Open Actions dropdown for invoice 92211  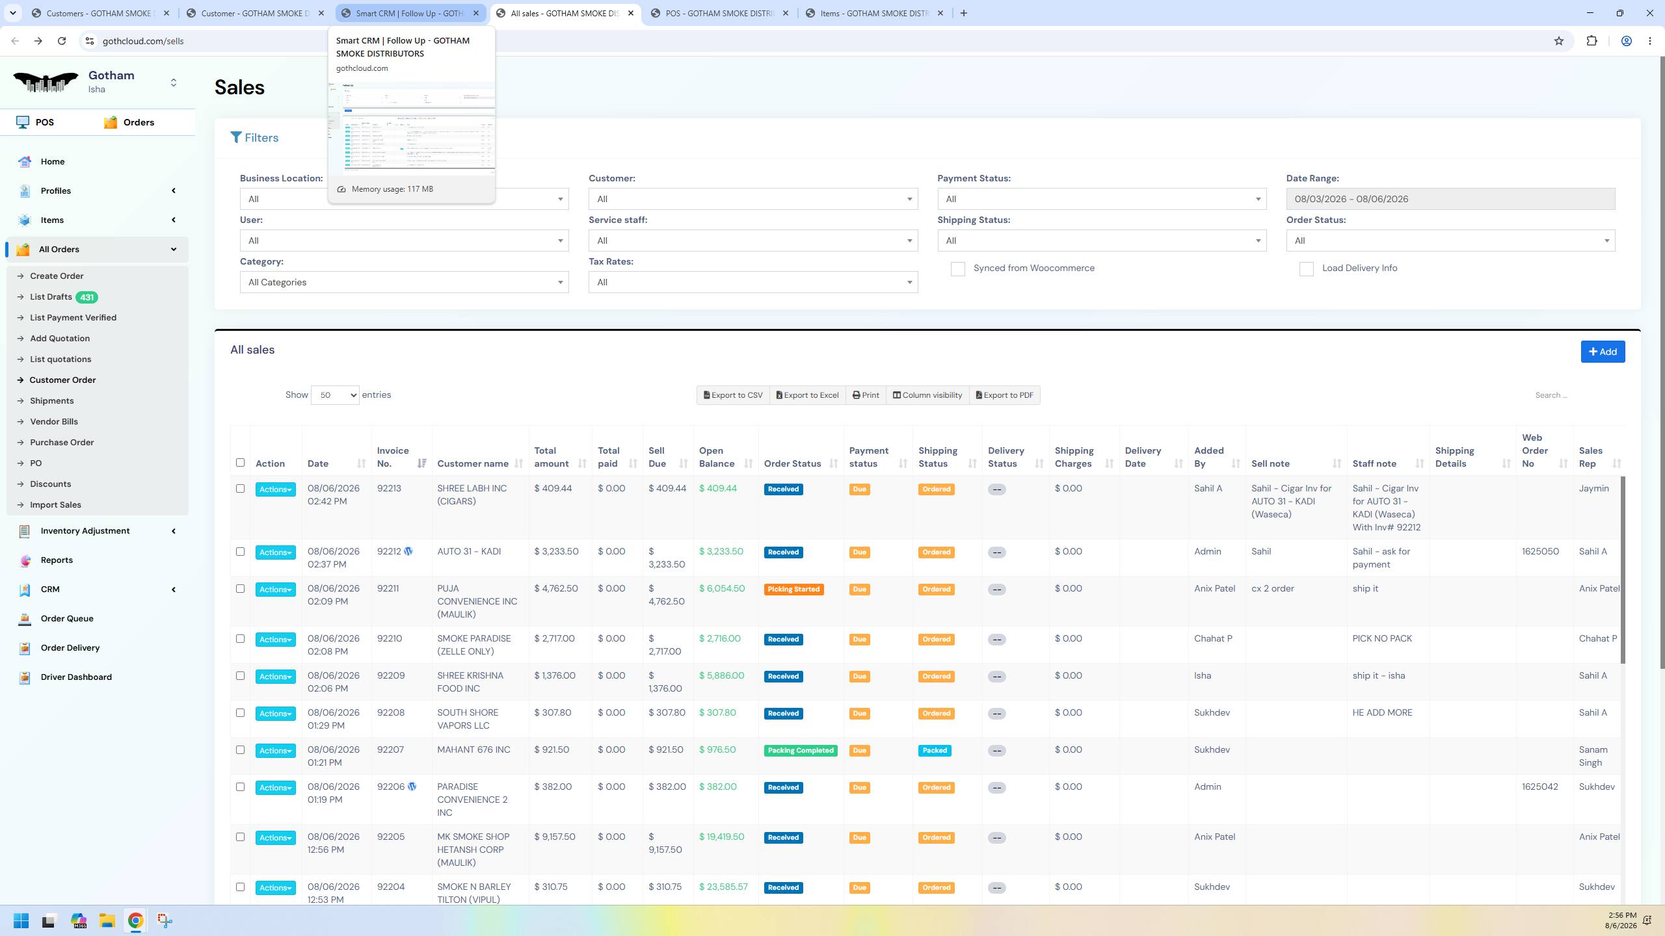(275, 590)
